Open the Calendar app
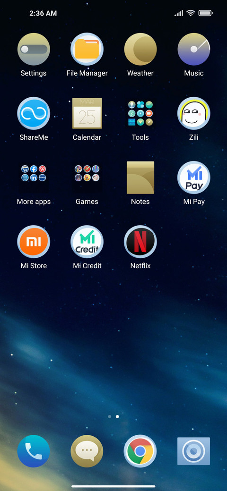 [x=87, y=113]
